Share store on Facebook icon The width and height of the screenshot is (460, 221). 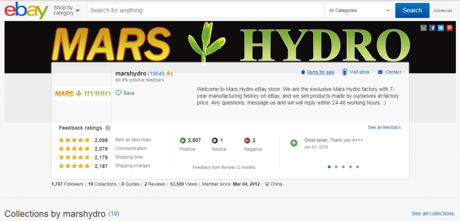coord(432,28)
